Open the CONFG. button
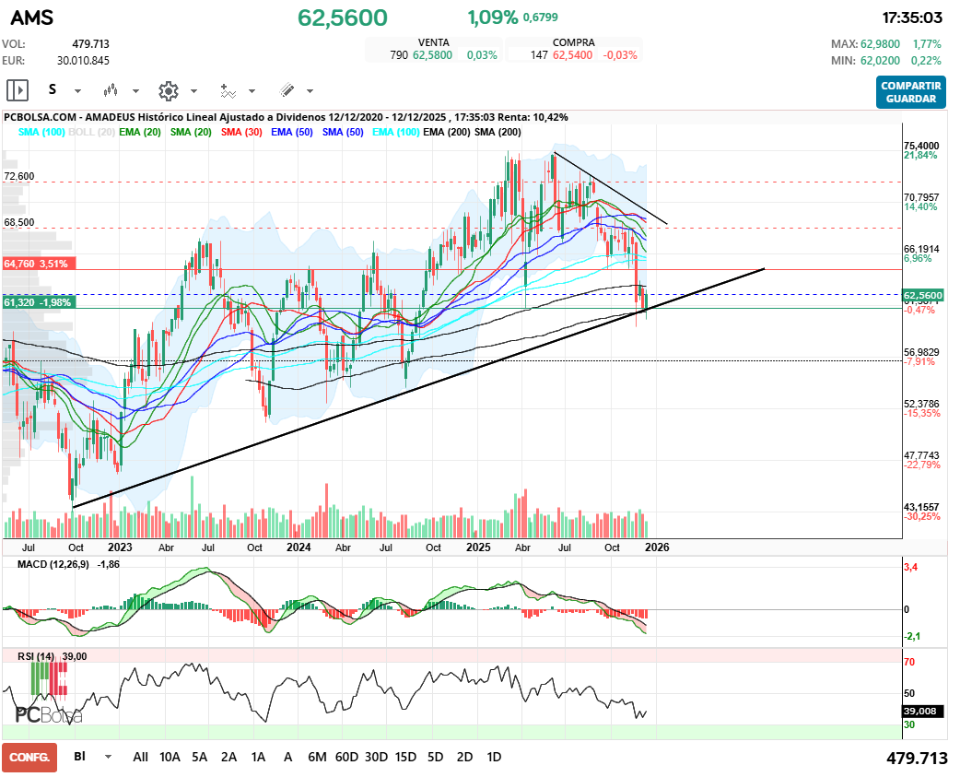The width and height of the screenshot is (960, 777). (x=29, y=757)
